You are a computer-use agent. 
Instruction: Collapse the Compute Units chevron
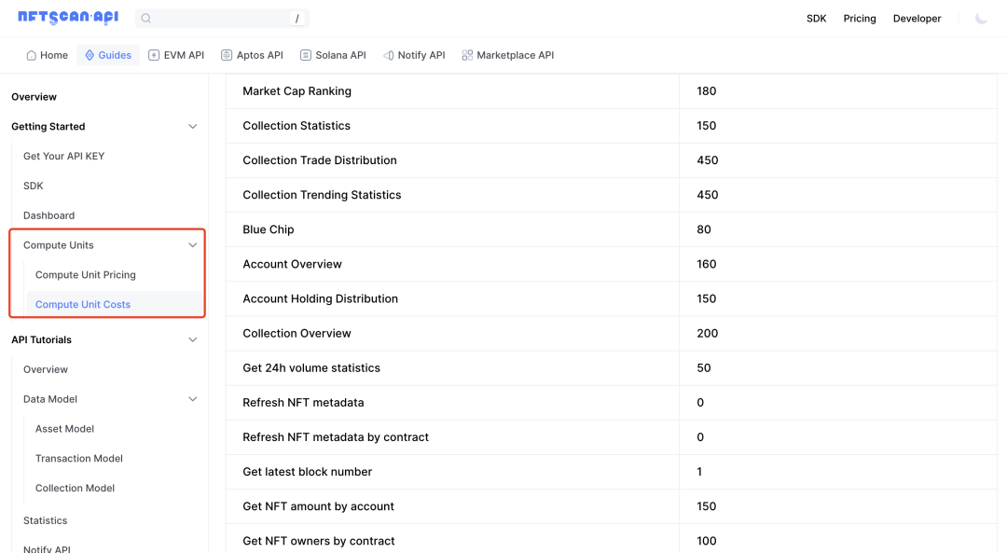tap(193, 245)
